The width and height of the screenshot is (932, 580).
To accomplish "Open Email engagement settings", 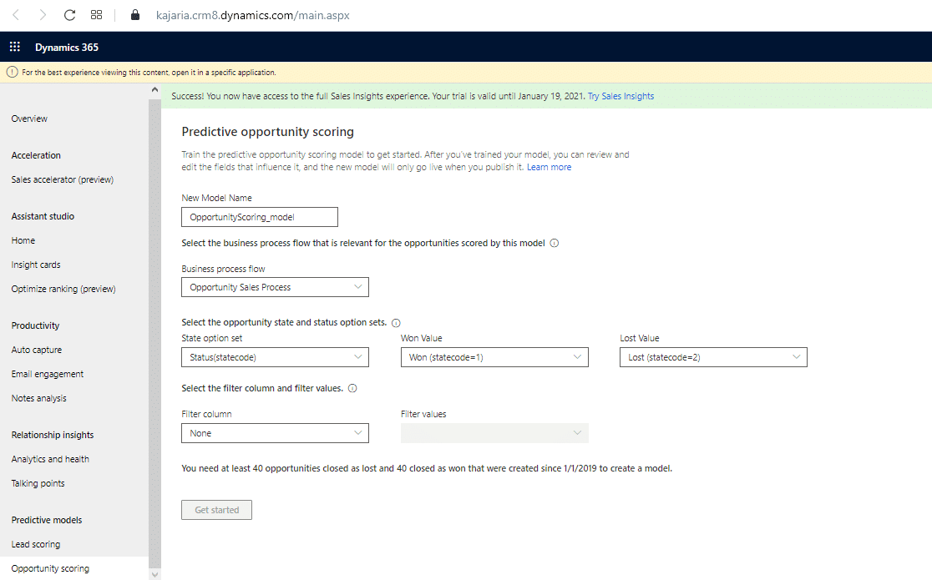I will click(x=48, y=375).
